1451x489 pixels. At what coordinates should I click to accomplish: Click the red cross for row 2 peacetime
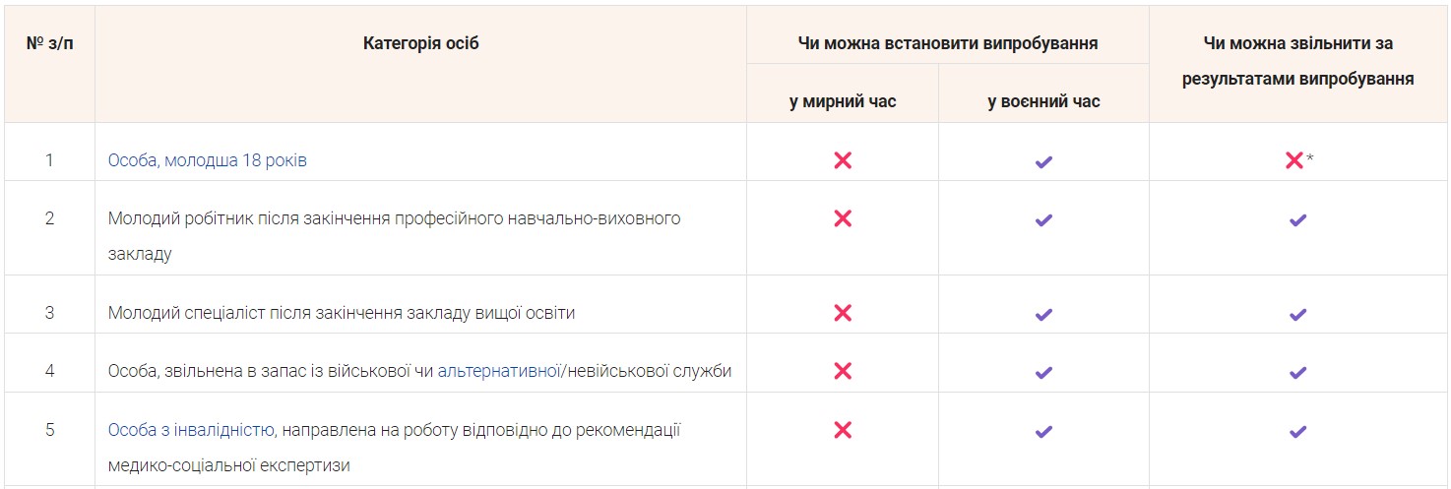click(843, 219)
